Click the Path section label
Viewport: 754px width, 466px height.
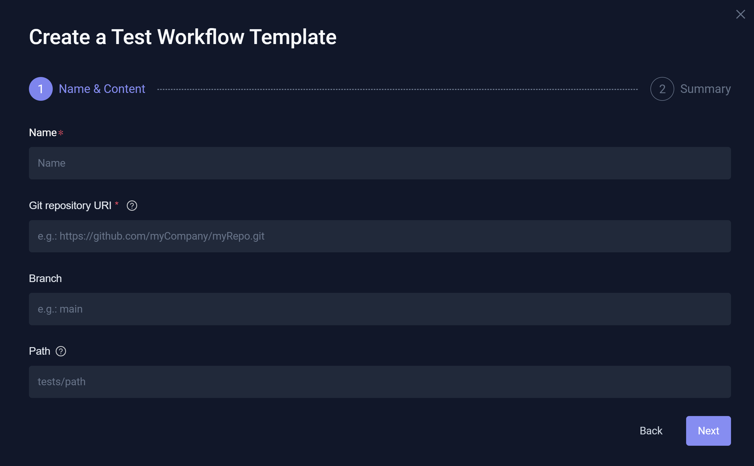[39, 351]
